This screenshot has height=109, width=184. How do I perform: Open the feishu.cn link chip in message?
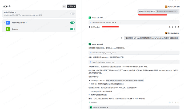pos(167,11)
